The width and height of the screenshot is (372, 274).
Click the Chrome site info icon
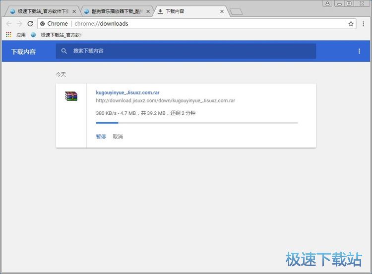43,24
